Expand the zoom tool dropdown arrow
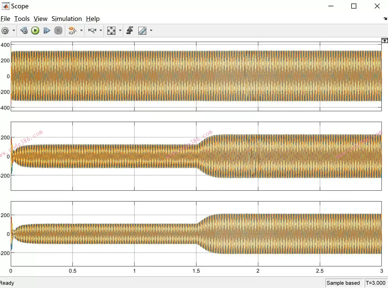The width and height of the screenshot is (388, 288). (x=101, y=31)
